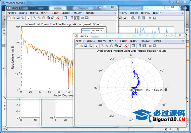
Task: Open 文件(F) menu in Figure 1
Action: coord(12,13)
